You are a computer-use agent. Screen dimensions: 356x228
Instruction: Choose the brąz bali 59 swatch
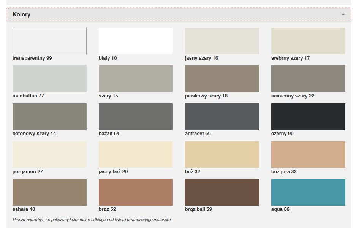click(x=222, y=192)
